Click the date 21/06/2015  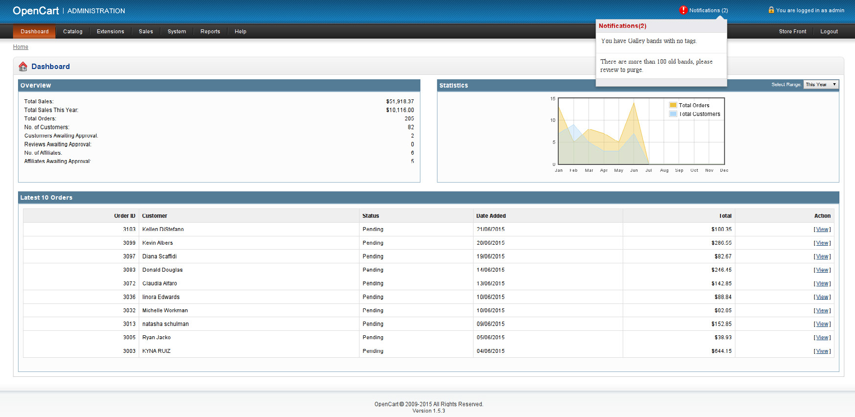coord(490,230)
